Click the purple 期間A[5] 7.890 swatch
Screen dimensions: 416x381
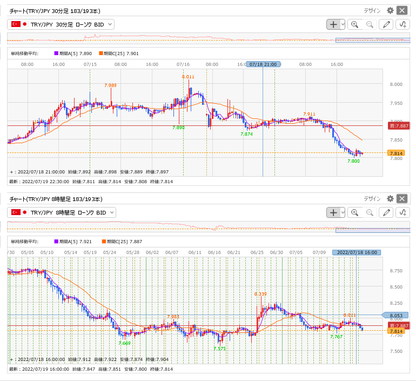(56, 54)
